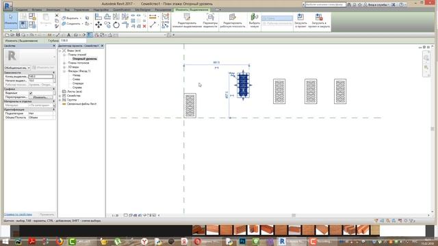Open the Manage (Управление) ribbon tab

coord(81,10)
